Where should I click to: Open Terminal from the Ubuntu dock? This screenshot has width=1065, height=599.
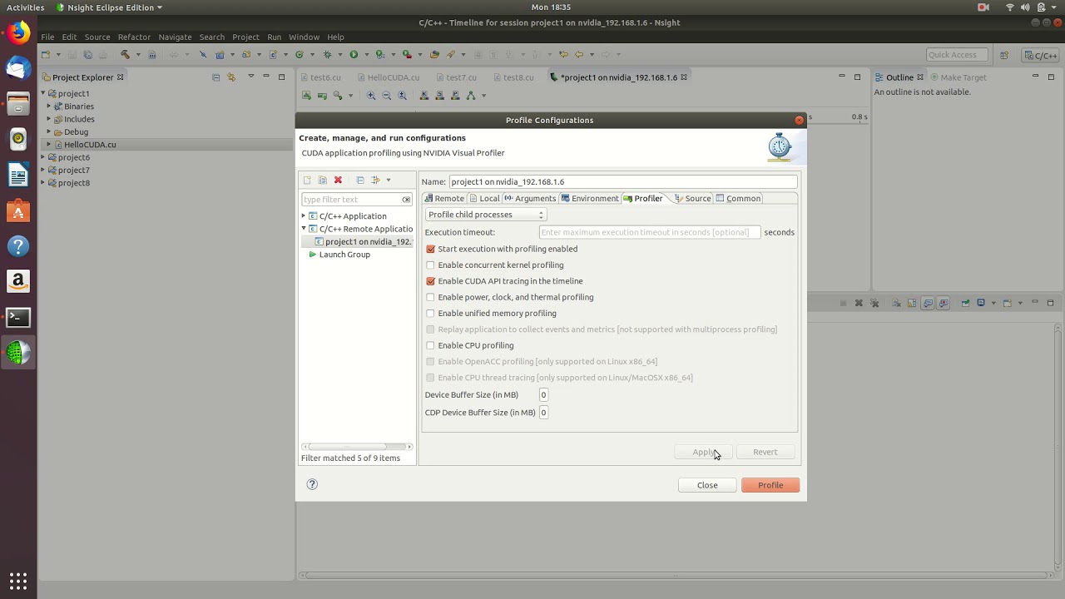pyautogui.click(x=18, y=317)
